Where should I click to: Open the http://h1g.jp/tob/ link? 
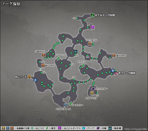[x=136, y=129]
